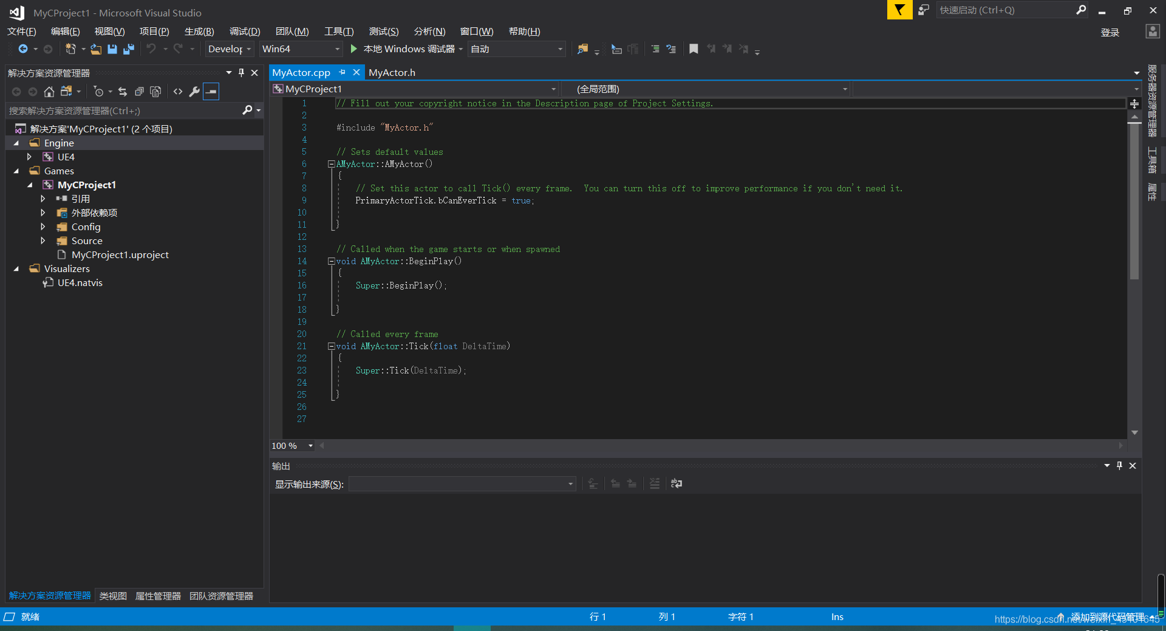Collapse the Tick function code block
The width and height of the screenshot is (1166, 631).
332,346
